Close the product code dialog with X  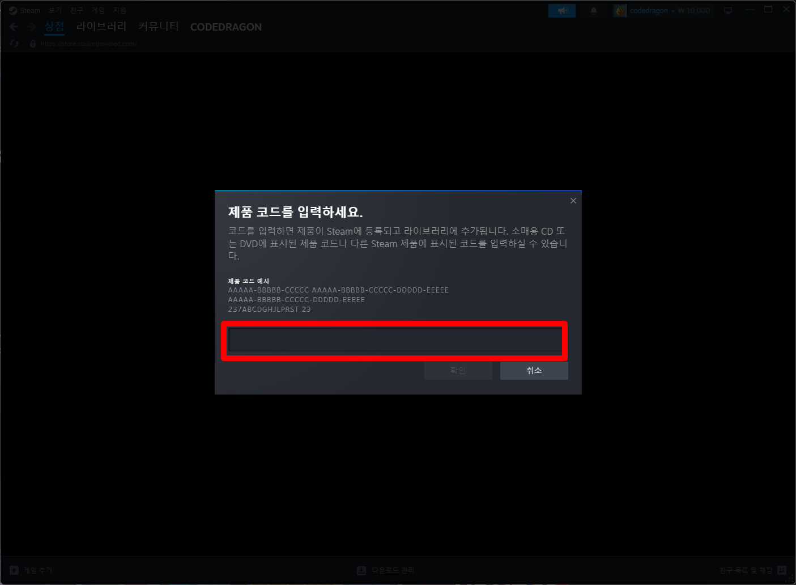click(573, 201)
